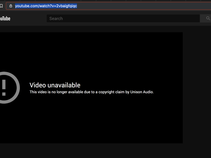The height and width of the screenshot is (158, 211).
Task: Focus the YouTube Search input field
Action: coord(123,18)
